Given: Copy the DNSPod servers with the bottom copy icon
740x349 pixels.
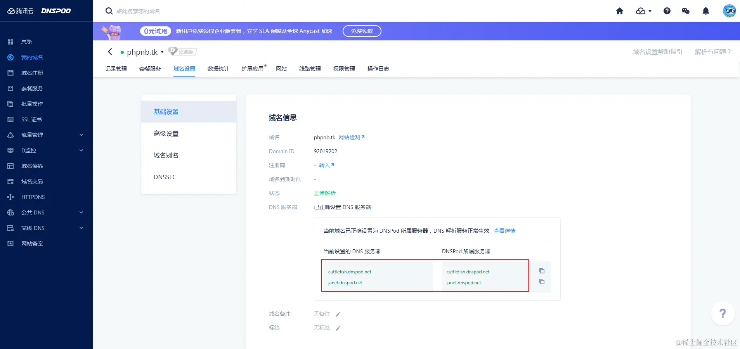Looking at the screenshot, I should (x=542, y=282).
